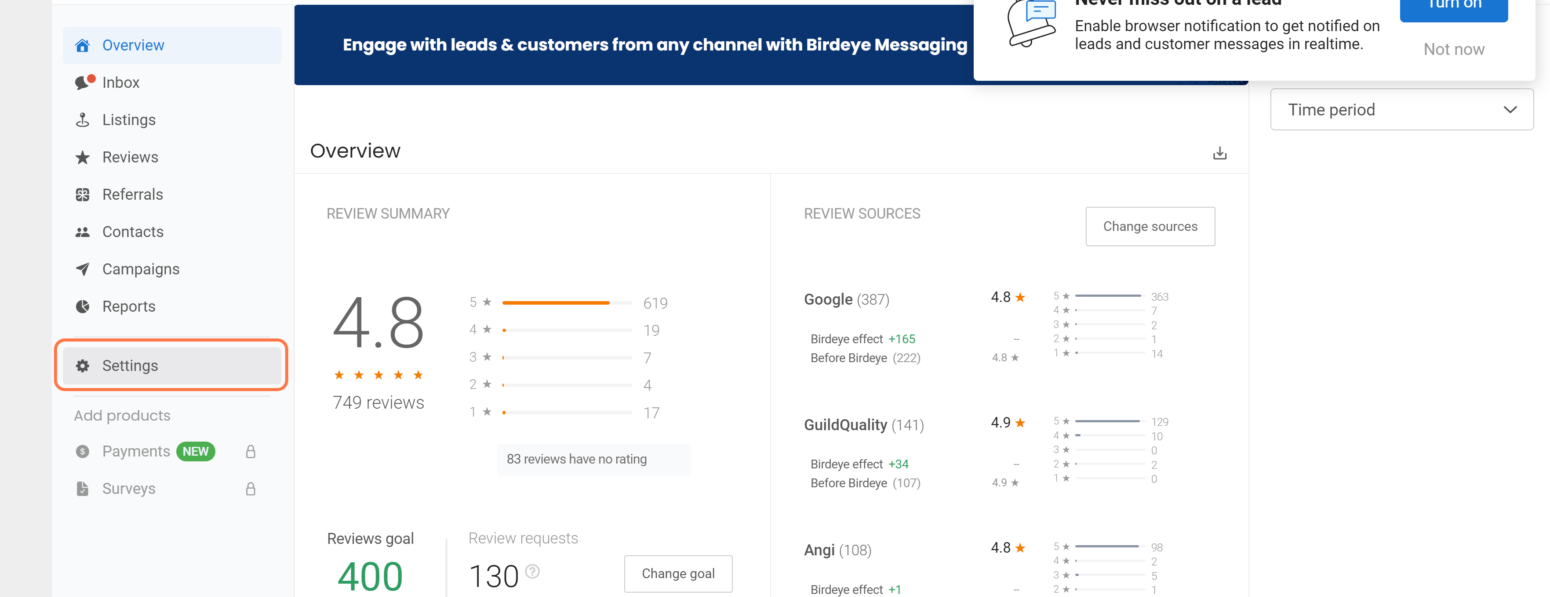Viewport: 1550px width, 597px height.
Task: Click the Campaigns paper plane icon
Action: pyautogui.click(x=83, y=269)
